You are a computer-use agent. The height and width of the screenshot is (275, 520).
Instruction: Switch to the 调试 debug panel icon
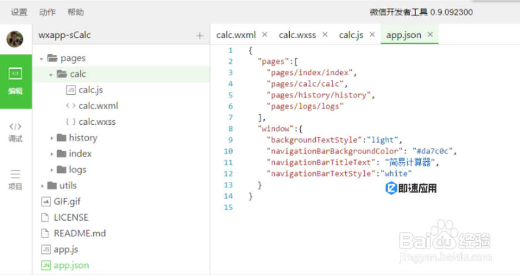click(16, 132)
